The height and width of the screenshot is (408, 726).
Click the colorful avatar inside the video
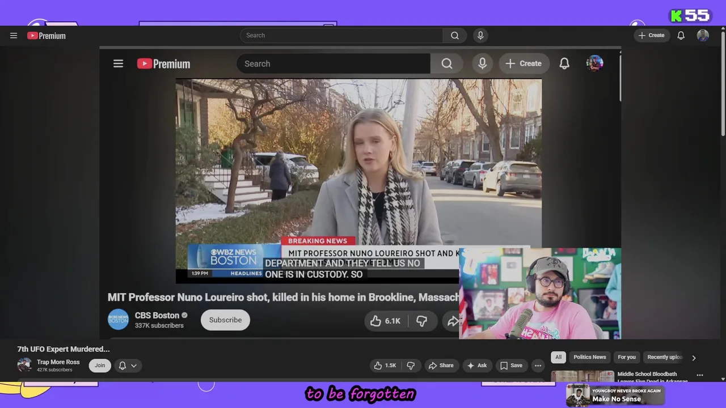(594, 63)
